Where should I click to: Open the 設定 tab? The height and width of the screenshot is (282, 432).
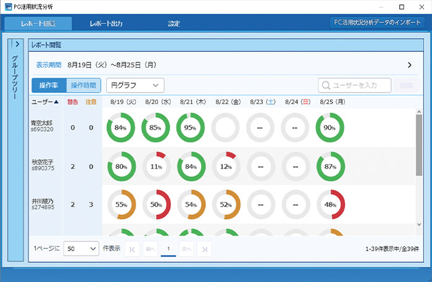174,24
